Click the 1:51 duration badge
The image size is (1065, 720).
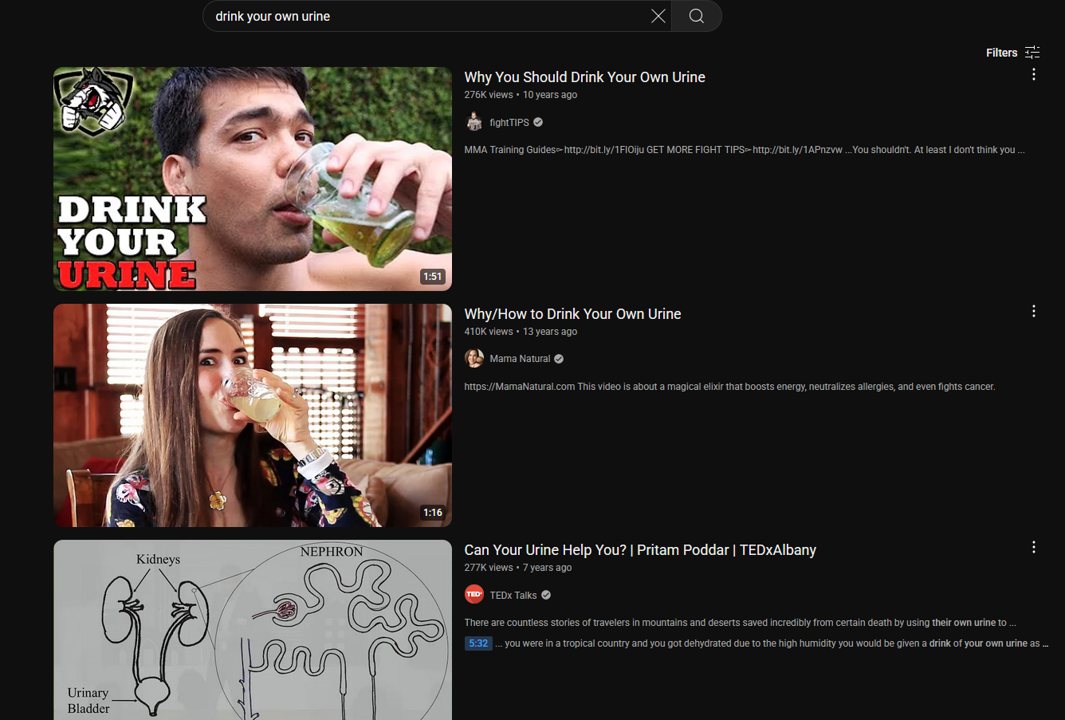[433, 277]
